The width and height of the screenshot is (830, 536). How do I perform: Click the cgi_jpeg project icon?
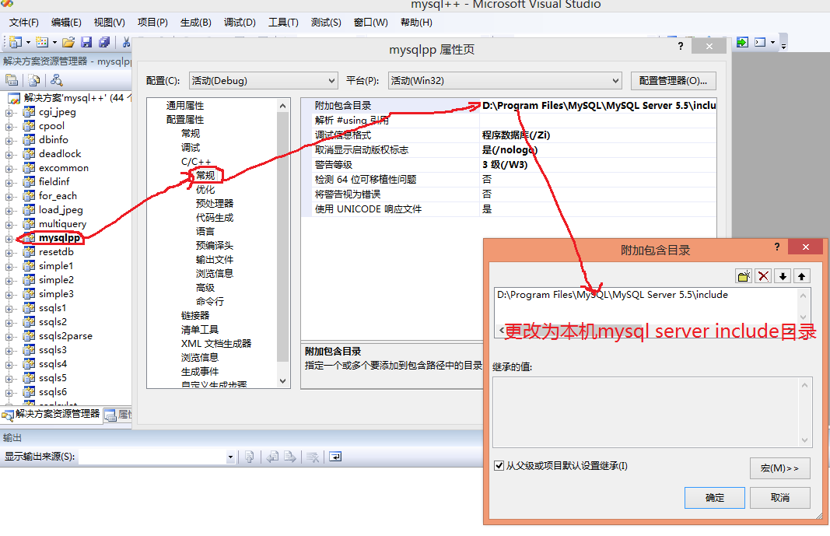click(x=29, y=112)
